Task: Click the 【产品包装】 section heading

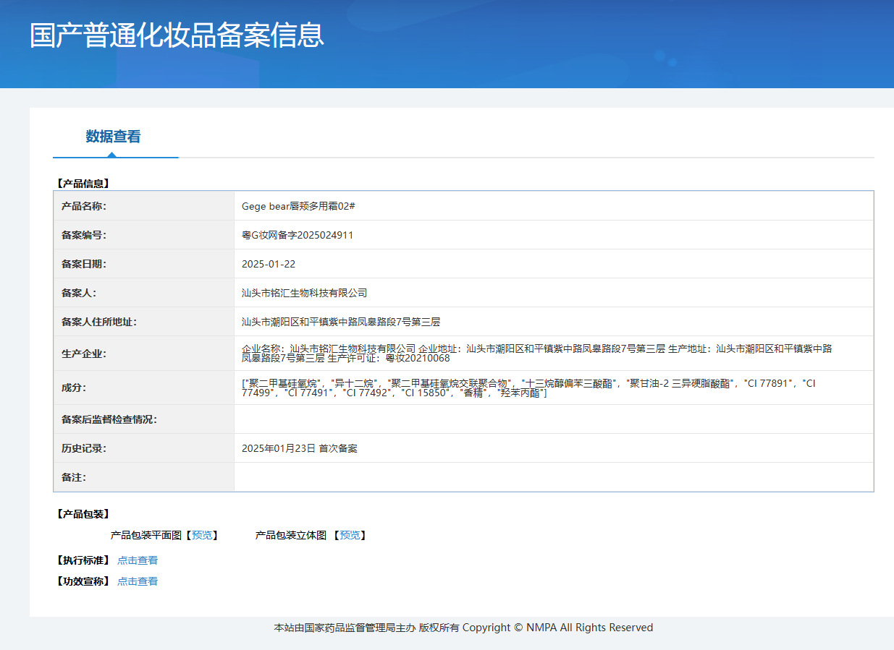Action: coord(83,514)
